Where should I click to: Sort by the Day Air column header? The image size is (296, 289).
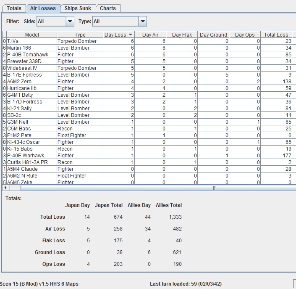(150, 35)
